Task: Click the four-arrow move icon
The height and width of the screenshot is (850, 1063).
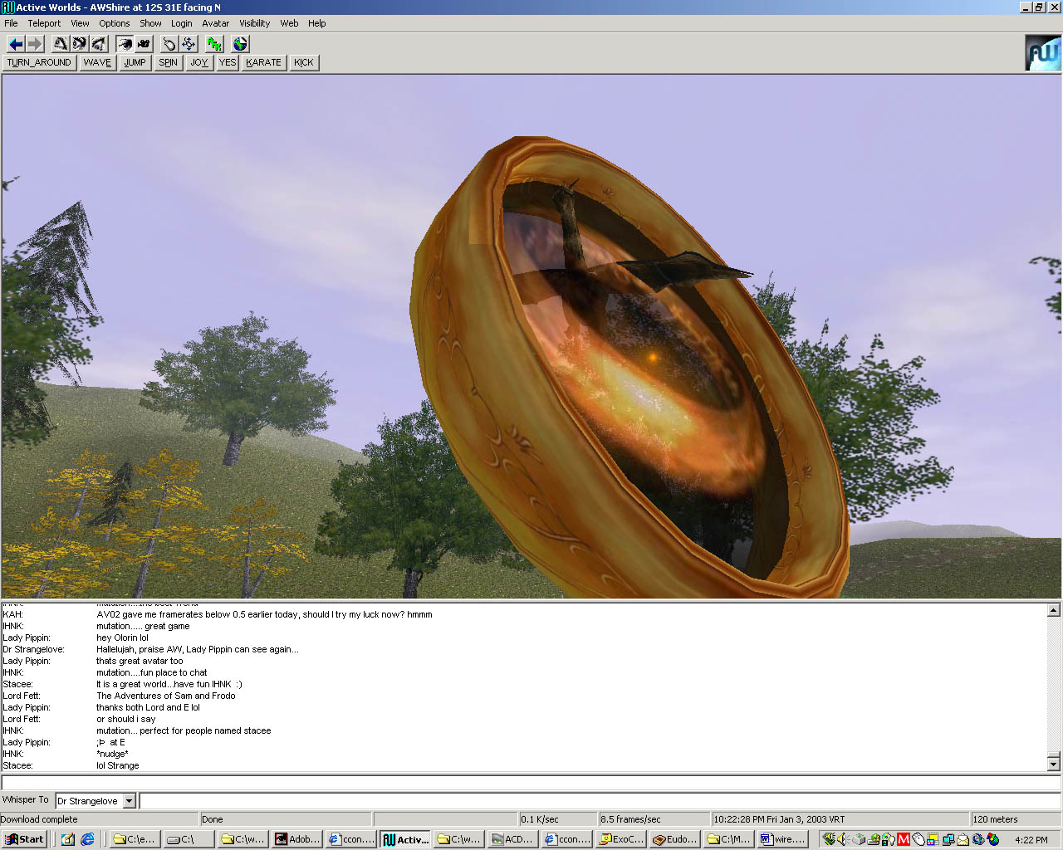Action: (189, 44)
